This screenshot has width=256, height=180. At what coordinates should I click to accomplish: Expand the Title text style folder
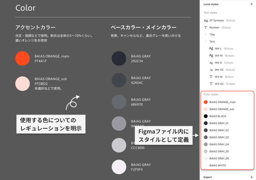pos(206,34)
